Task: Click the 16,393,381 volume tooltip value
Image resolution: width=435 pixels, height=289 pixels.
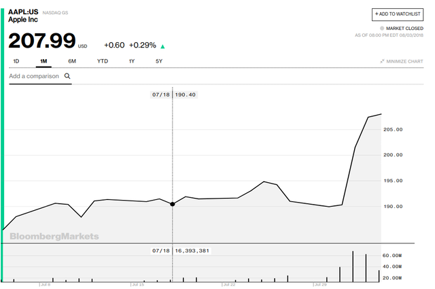Action: (x=192, y=251)
